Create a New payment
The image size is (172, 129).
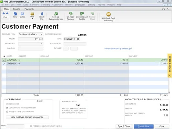pos(15,15)
